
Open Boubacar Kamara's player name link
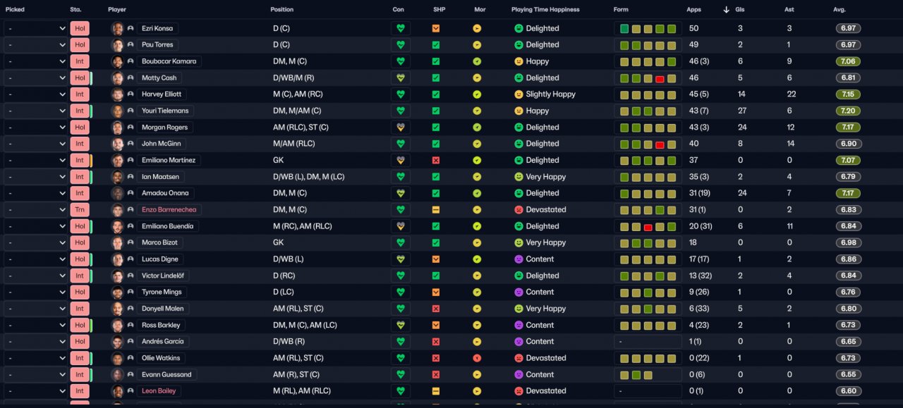pyautogui.click(x=169, y=61)
